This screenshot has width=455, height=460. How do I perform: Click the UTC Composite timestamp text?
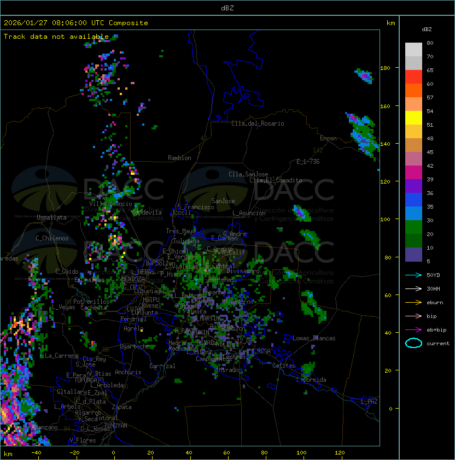(76, 23)
